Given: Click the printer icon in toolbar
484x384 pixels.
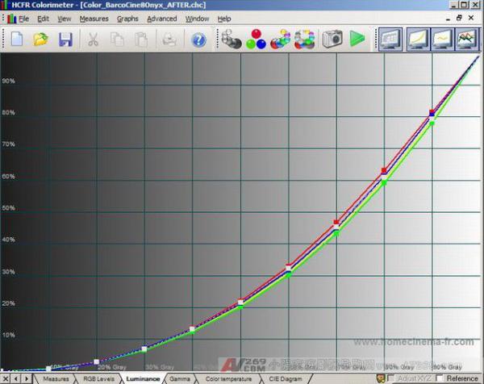Looking at the screenshot, I should coord(169,39).
